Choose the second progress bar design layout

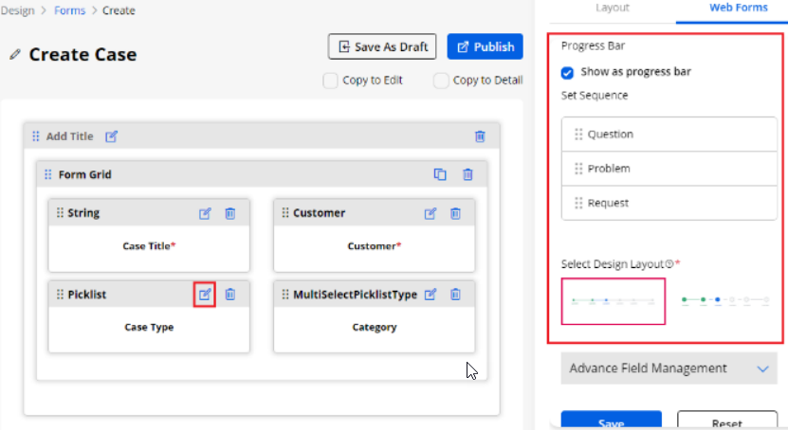click(725, 300)
